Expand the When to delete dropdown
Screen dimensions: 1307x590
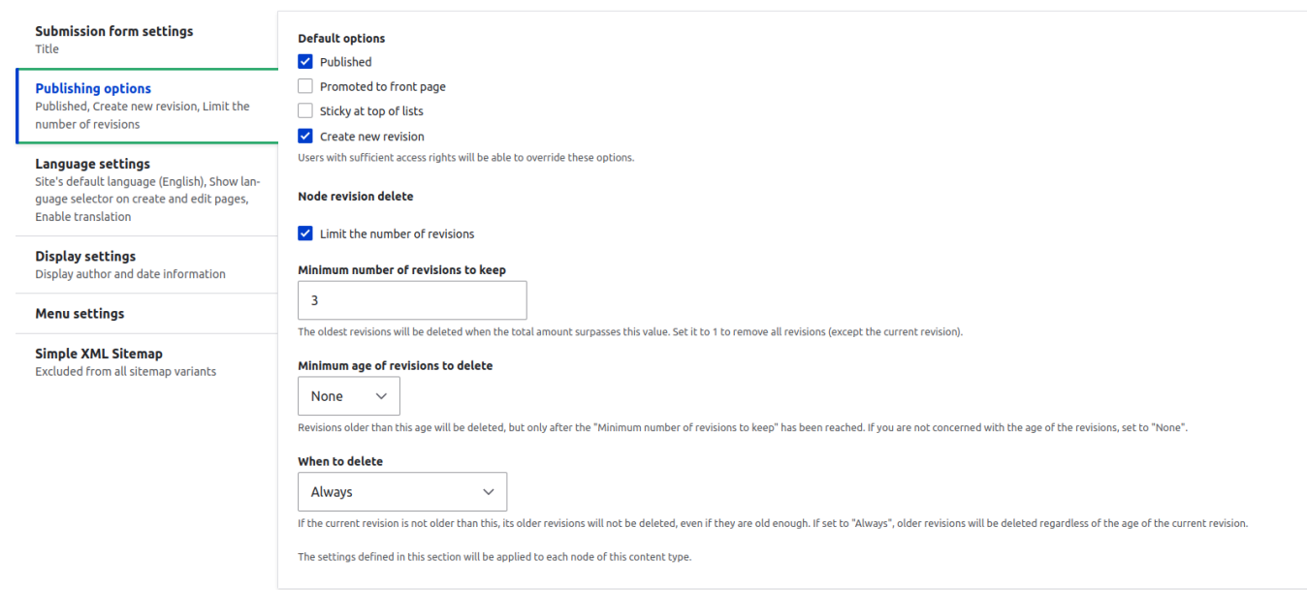pos(402,492)
